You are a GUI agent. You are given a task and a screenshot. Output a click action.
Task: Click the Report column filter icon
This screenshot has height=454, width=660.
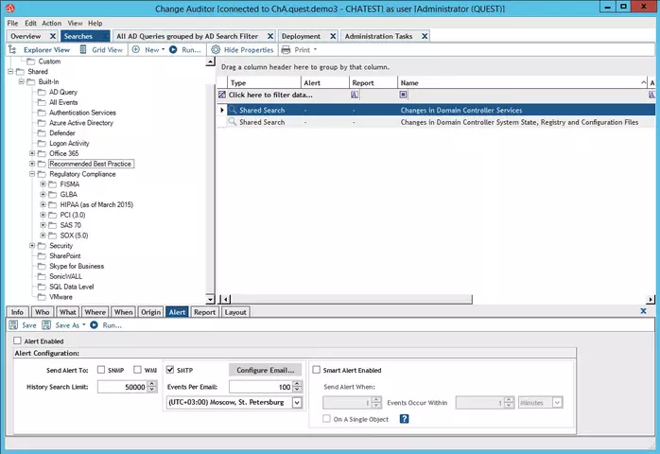355,95
